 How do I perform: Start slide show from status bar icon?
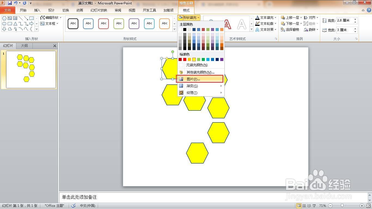[x=314, y=206]
